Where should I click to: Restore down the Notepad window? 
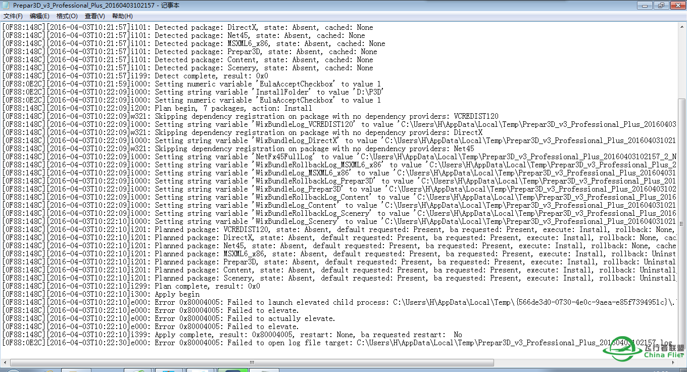click(660, 6)
